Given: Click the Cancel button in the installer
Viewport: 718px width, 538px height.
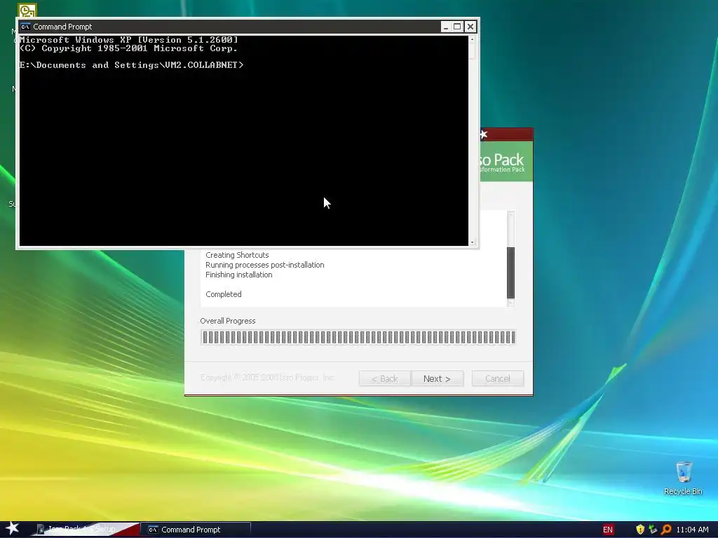Looking at the screenshot, I should pos(498,378).
